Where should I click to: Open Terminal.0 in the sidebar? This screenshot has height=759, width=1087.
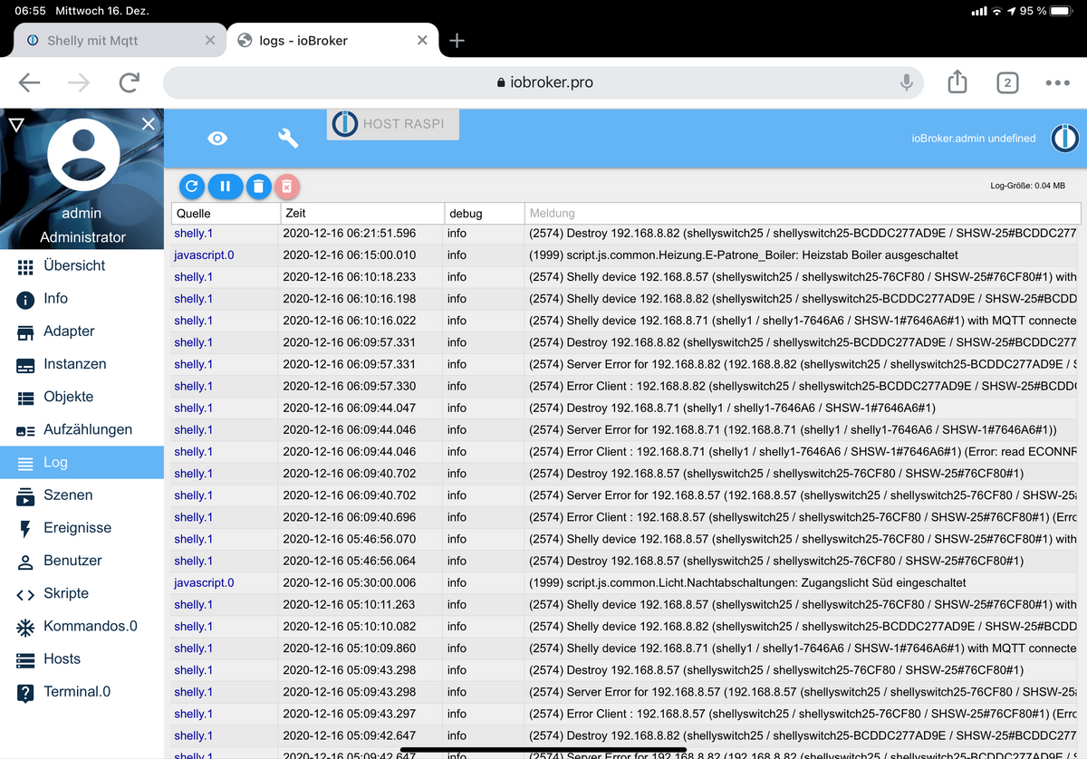click(x=82, y=691)
